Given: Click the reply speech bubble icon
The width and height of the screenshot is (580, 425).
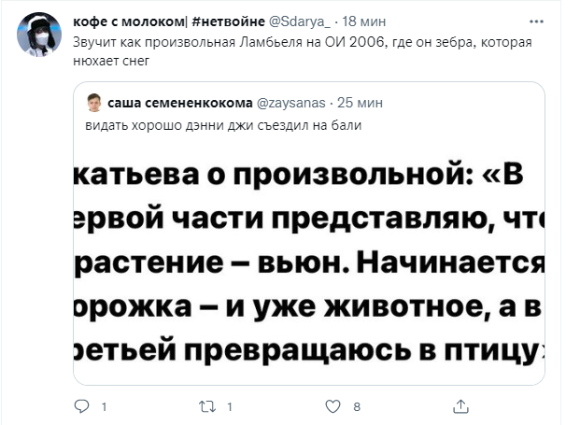Looking at the screenshot, I should [81, 406].
